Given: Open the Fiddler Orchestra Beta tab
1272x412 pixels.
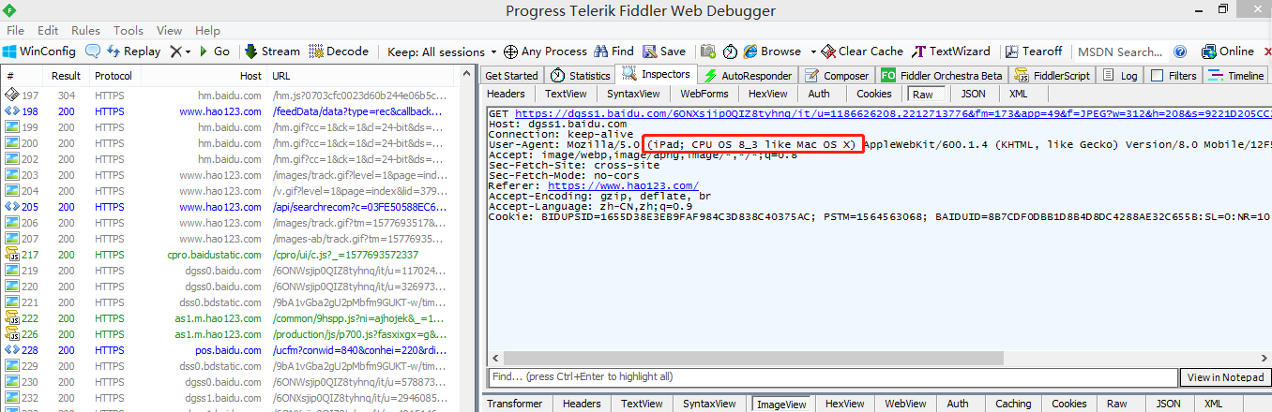Looking at the screenshot, I should (x=942, y=76).
